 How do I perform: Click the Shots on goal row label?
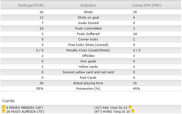(88, 17)
